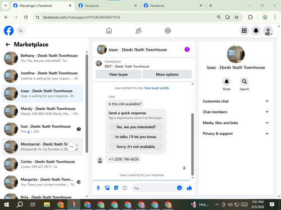Open the Cortez townhouse conversation
The width and height of the screenshot is (281, 210).
[42, 164]
